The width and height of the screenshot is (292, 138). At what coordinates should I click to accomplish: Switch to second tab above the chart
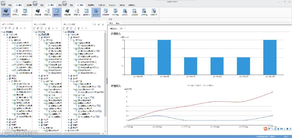click(x=118, y=23)
